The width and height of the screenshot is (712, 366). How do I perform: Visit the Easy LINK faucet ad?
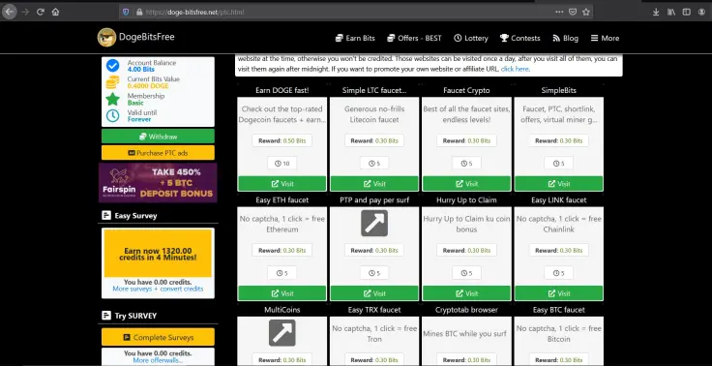click(x=558, y=293)
